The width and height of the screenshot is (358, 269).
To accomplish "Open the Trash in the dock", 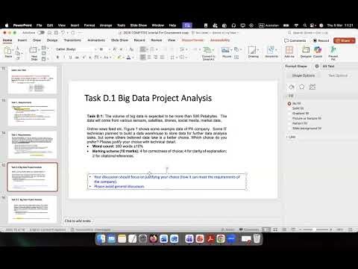I will pos(257,239).
